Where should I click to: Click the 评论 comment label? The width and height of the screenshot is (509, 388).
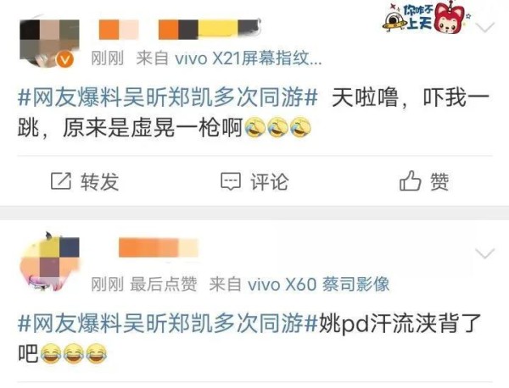269,181
